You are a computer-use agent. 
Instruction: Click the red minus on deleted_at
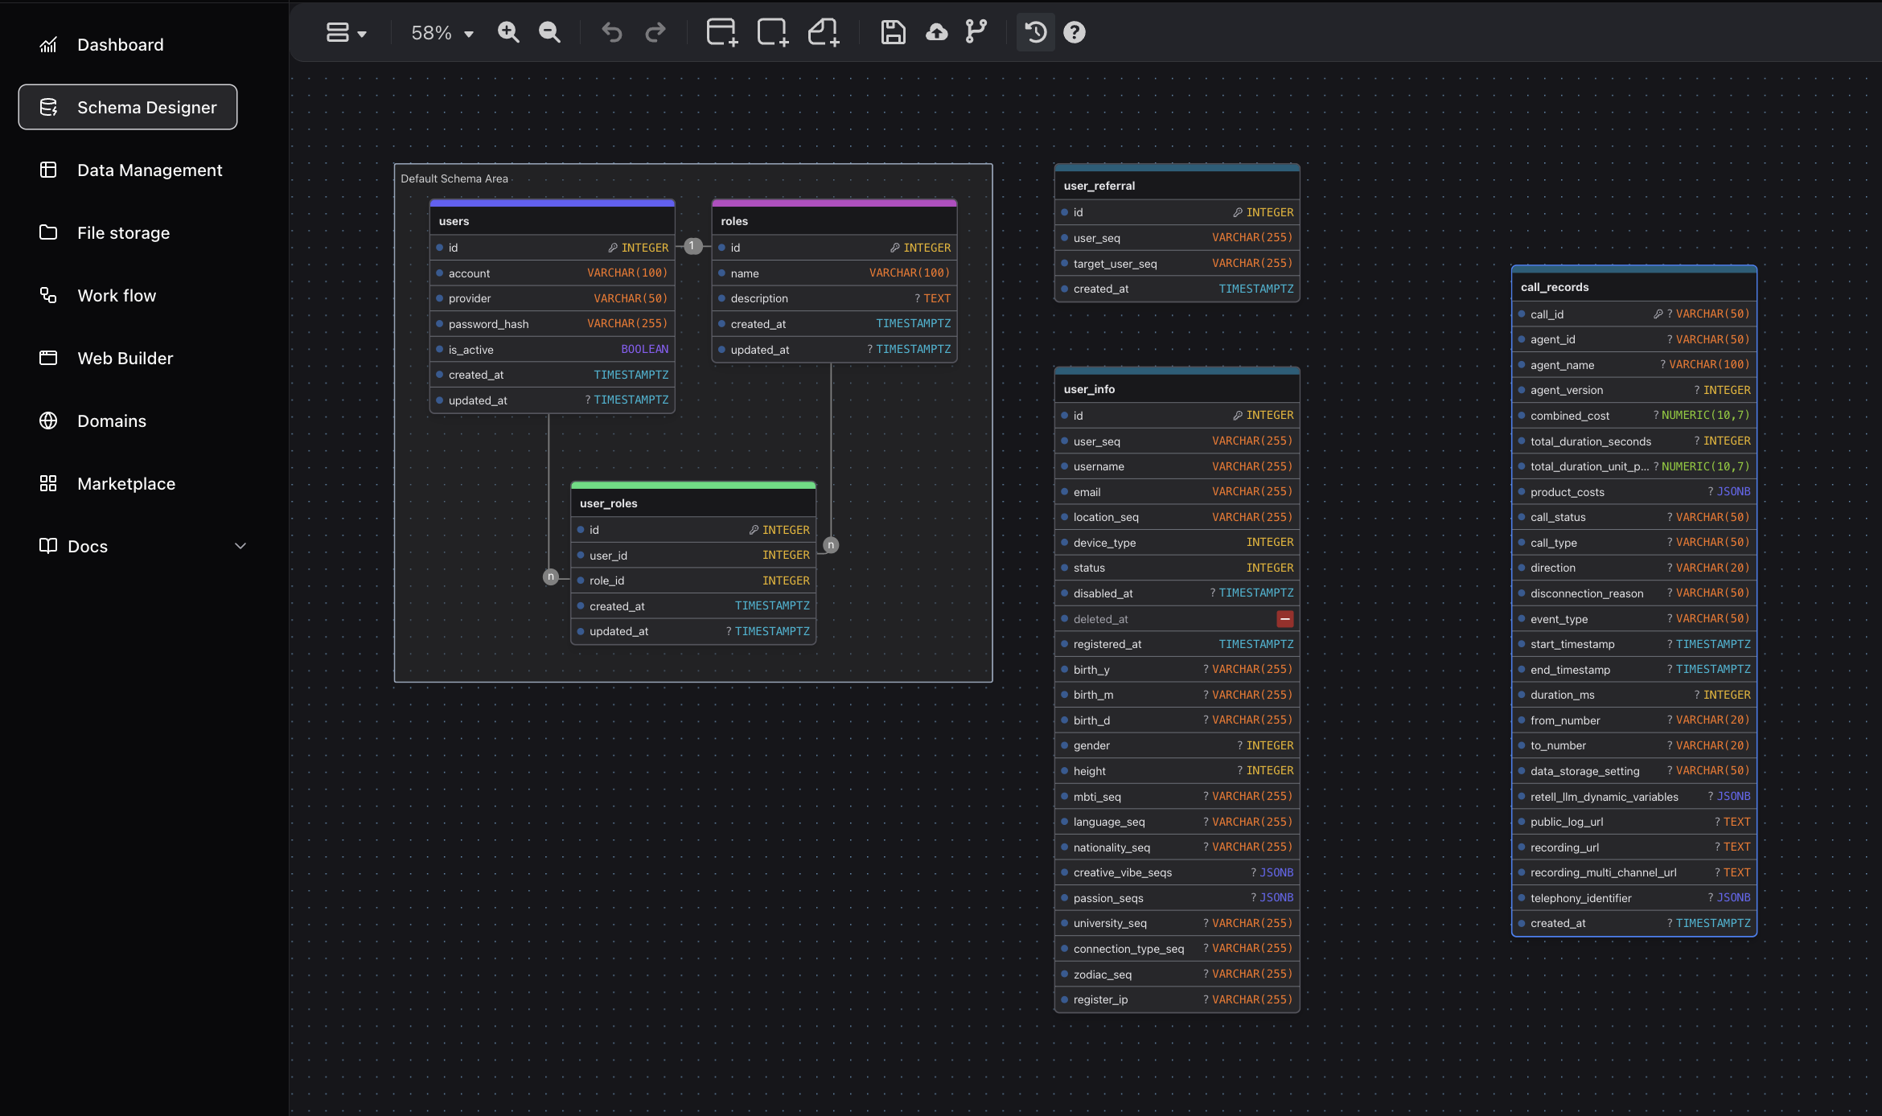pos(1284,618)
